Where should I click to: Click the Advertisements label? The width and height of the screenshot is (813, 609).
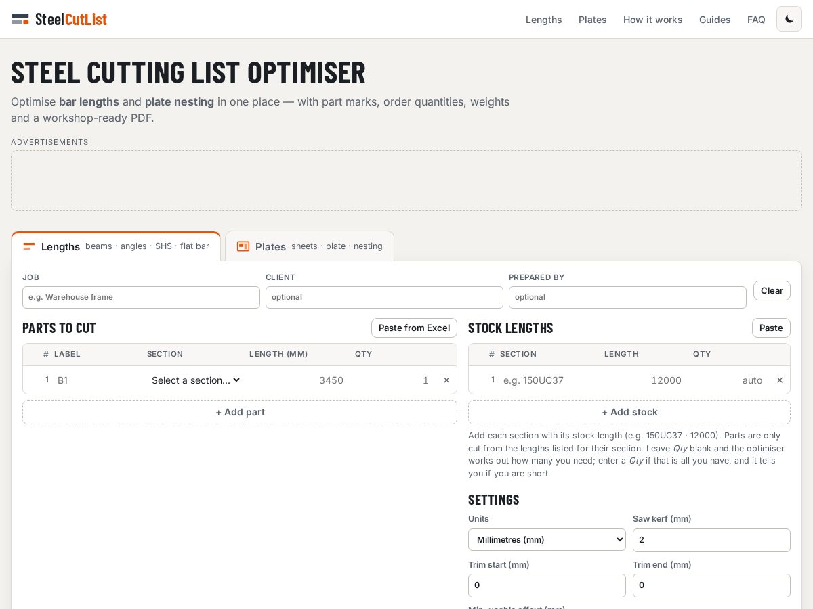49,142
